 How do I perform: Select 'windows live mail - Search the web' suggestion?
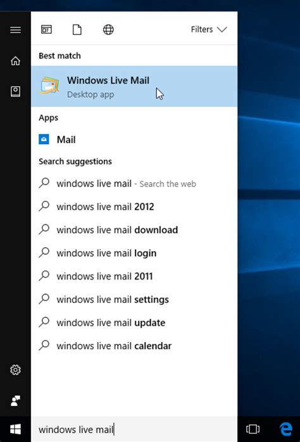click(134, 183)
